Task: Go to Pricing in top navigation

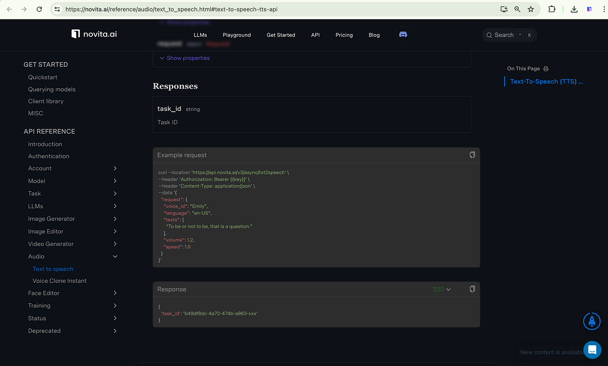Action: (x=344, y=35)
